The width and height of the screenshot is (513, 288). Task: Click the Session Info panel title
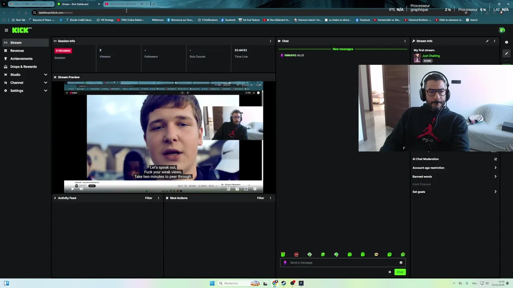(67, 41)
